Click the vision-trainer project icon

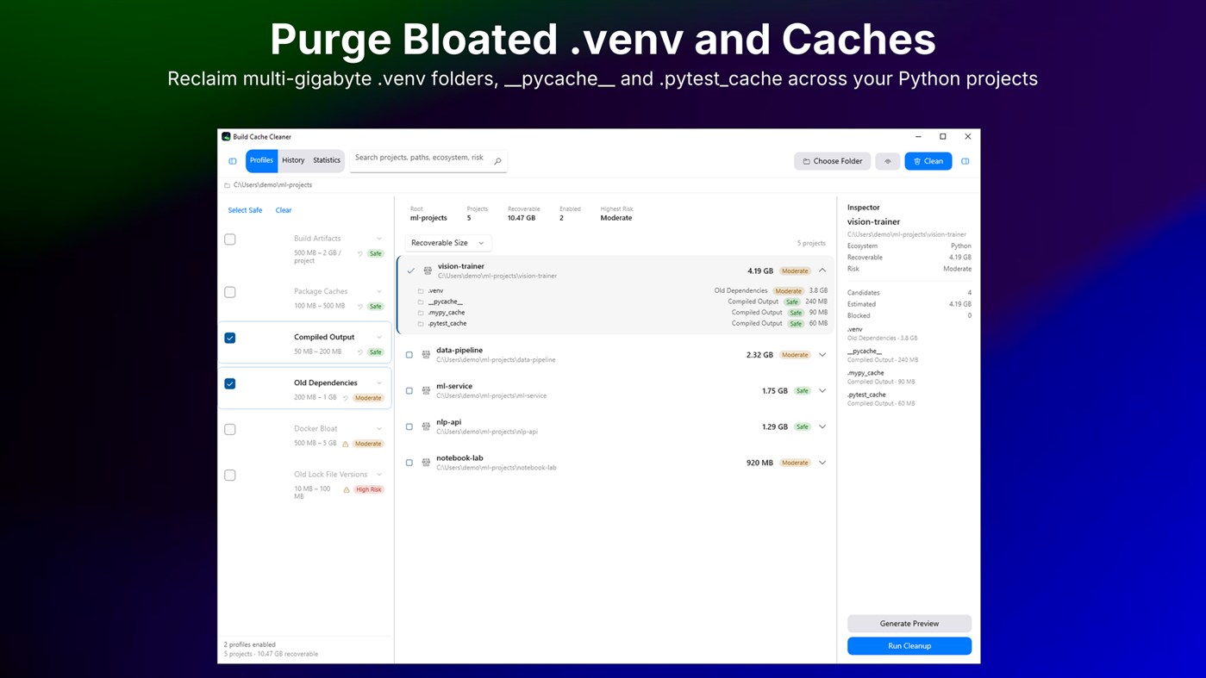[428, 271]
